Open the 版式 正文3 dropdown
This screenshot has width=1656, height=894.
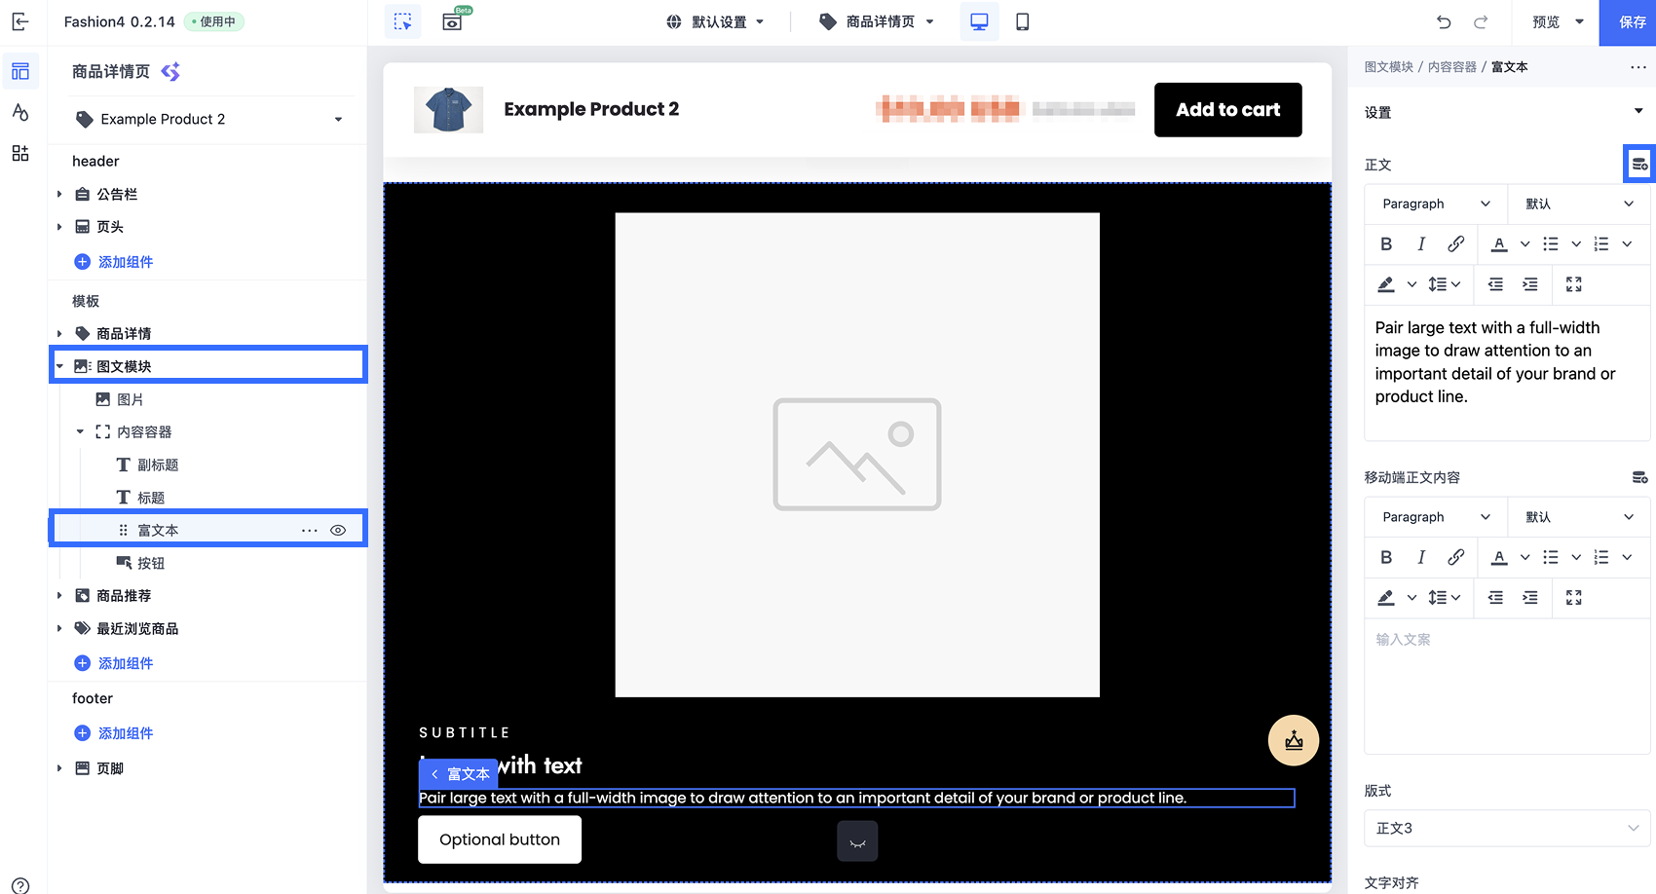(1507, 828)
